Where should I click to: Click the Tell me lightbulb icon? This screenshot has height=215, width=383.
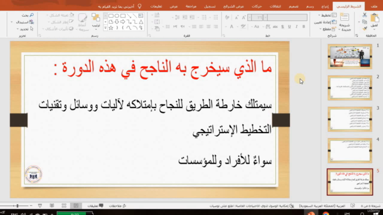pos(139,6)
